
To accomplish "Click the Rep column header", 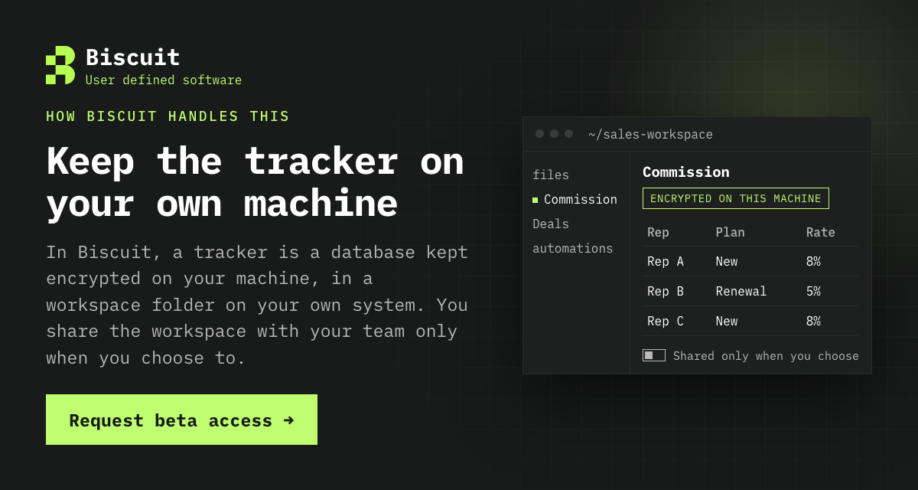I will 658,232.
